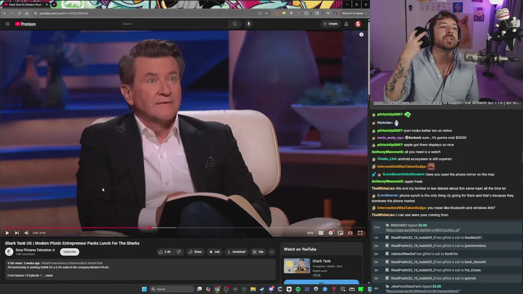Image resolution: width=523 pixels, height=294 pixels.
Task: Open the streamlabs link in chat
Action: [x=407, y=103]
